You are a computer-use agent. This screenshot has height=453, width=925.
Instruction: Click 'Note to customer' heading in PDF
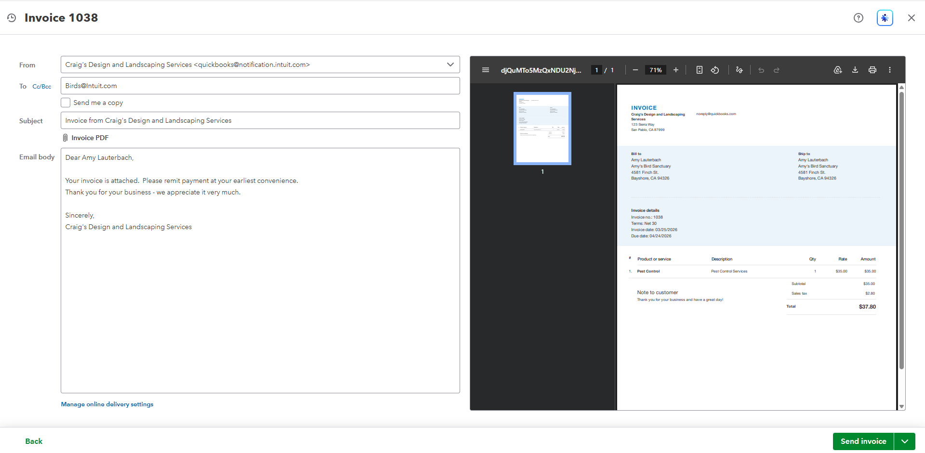657,293
